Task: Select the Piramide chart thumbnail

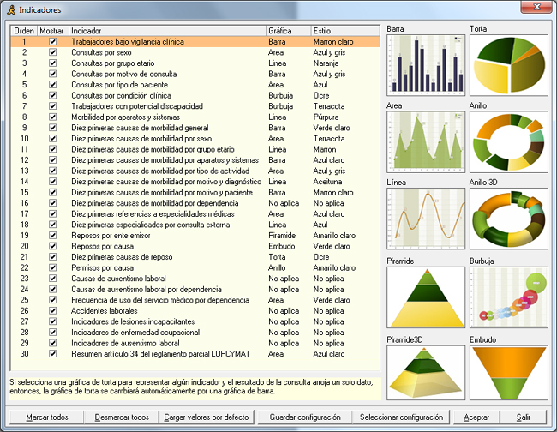Action: (426, 297)
